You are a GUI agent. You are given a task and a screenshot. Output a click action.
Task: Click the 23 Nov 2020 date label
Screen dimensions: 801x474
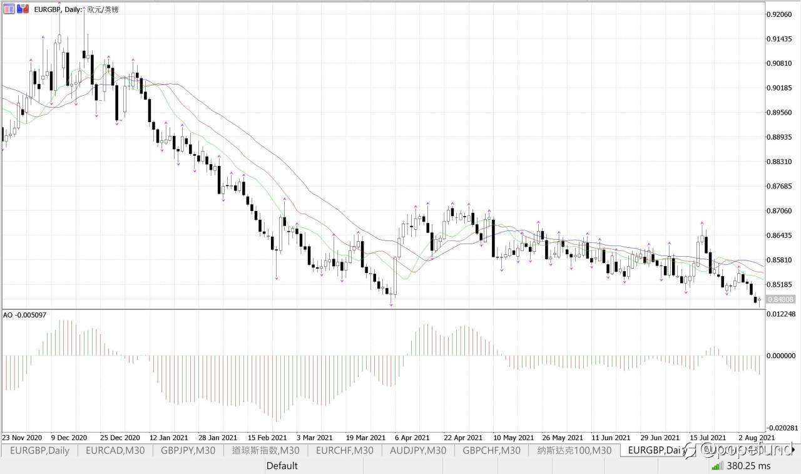[22, 437]
